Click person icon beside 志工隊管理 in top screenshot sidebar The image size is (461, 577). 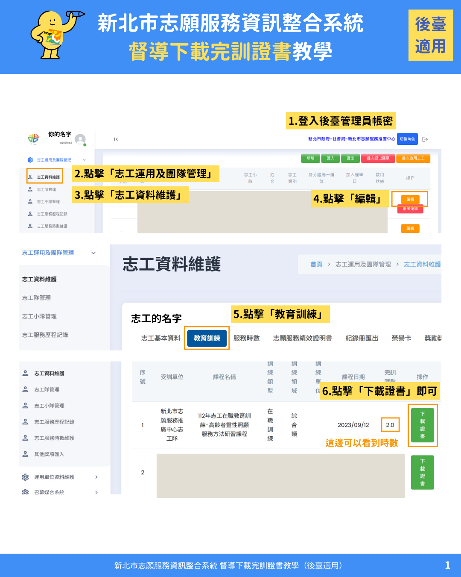tap(30, 189)
